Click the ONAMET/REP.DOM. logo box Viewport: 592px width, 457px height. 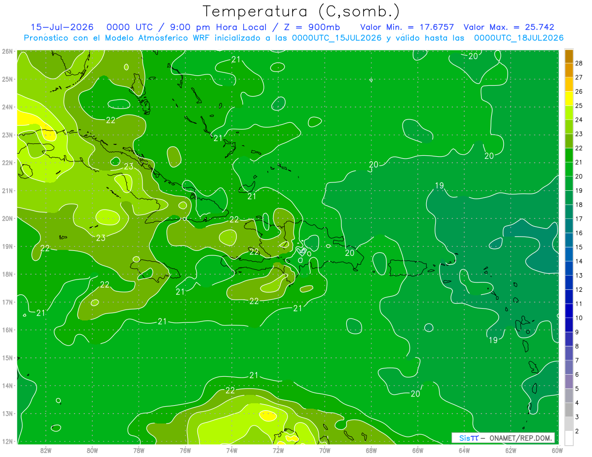click(x=503, y=438)
